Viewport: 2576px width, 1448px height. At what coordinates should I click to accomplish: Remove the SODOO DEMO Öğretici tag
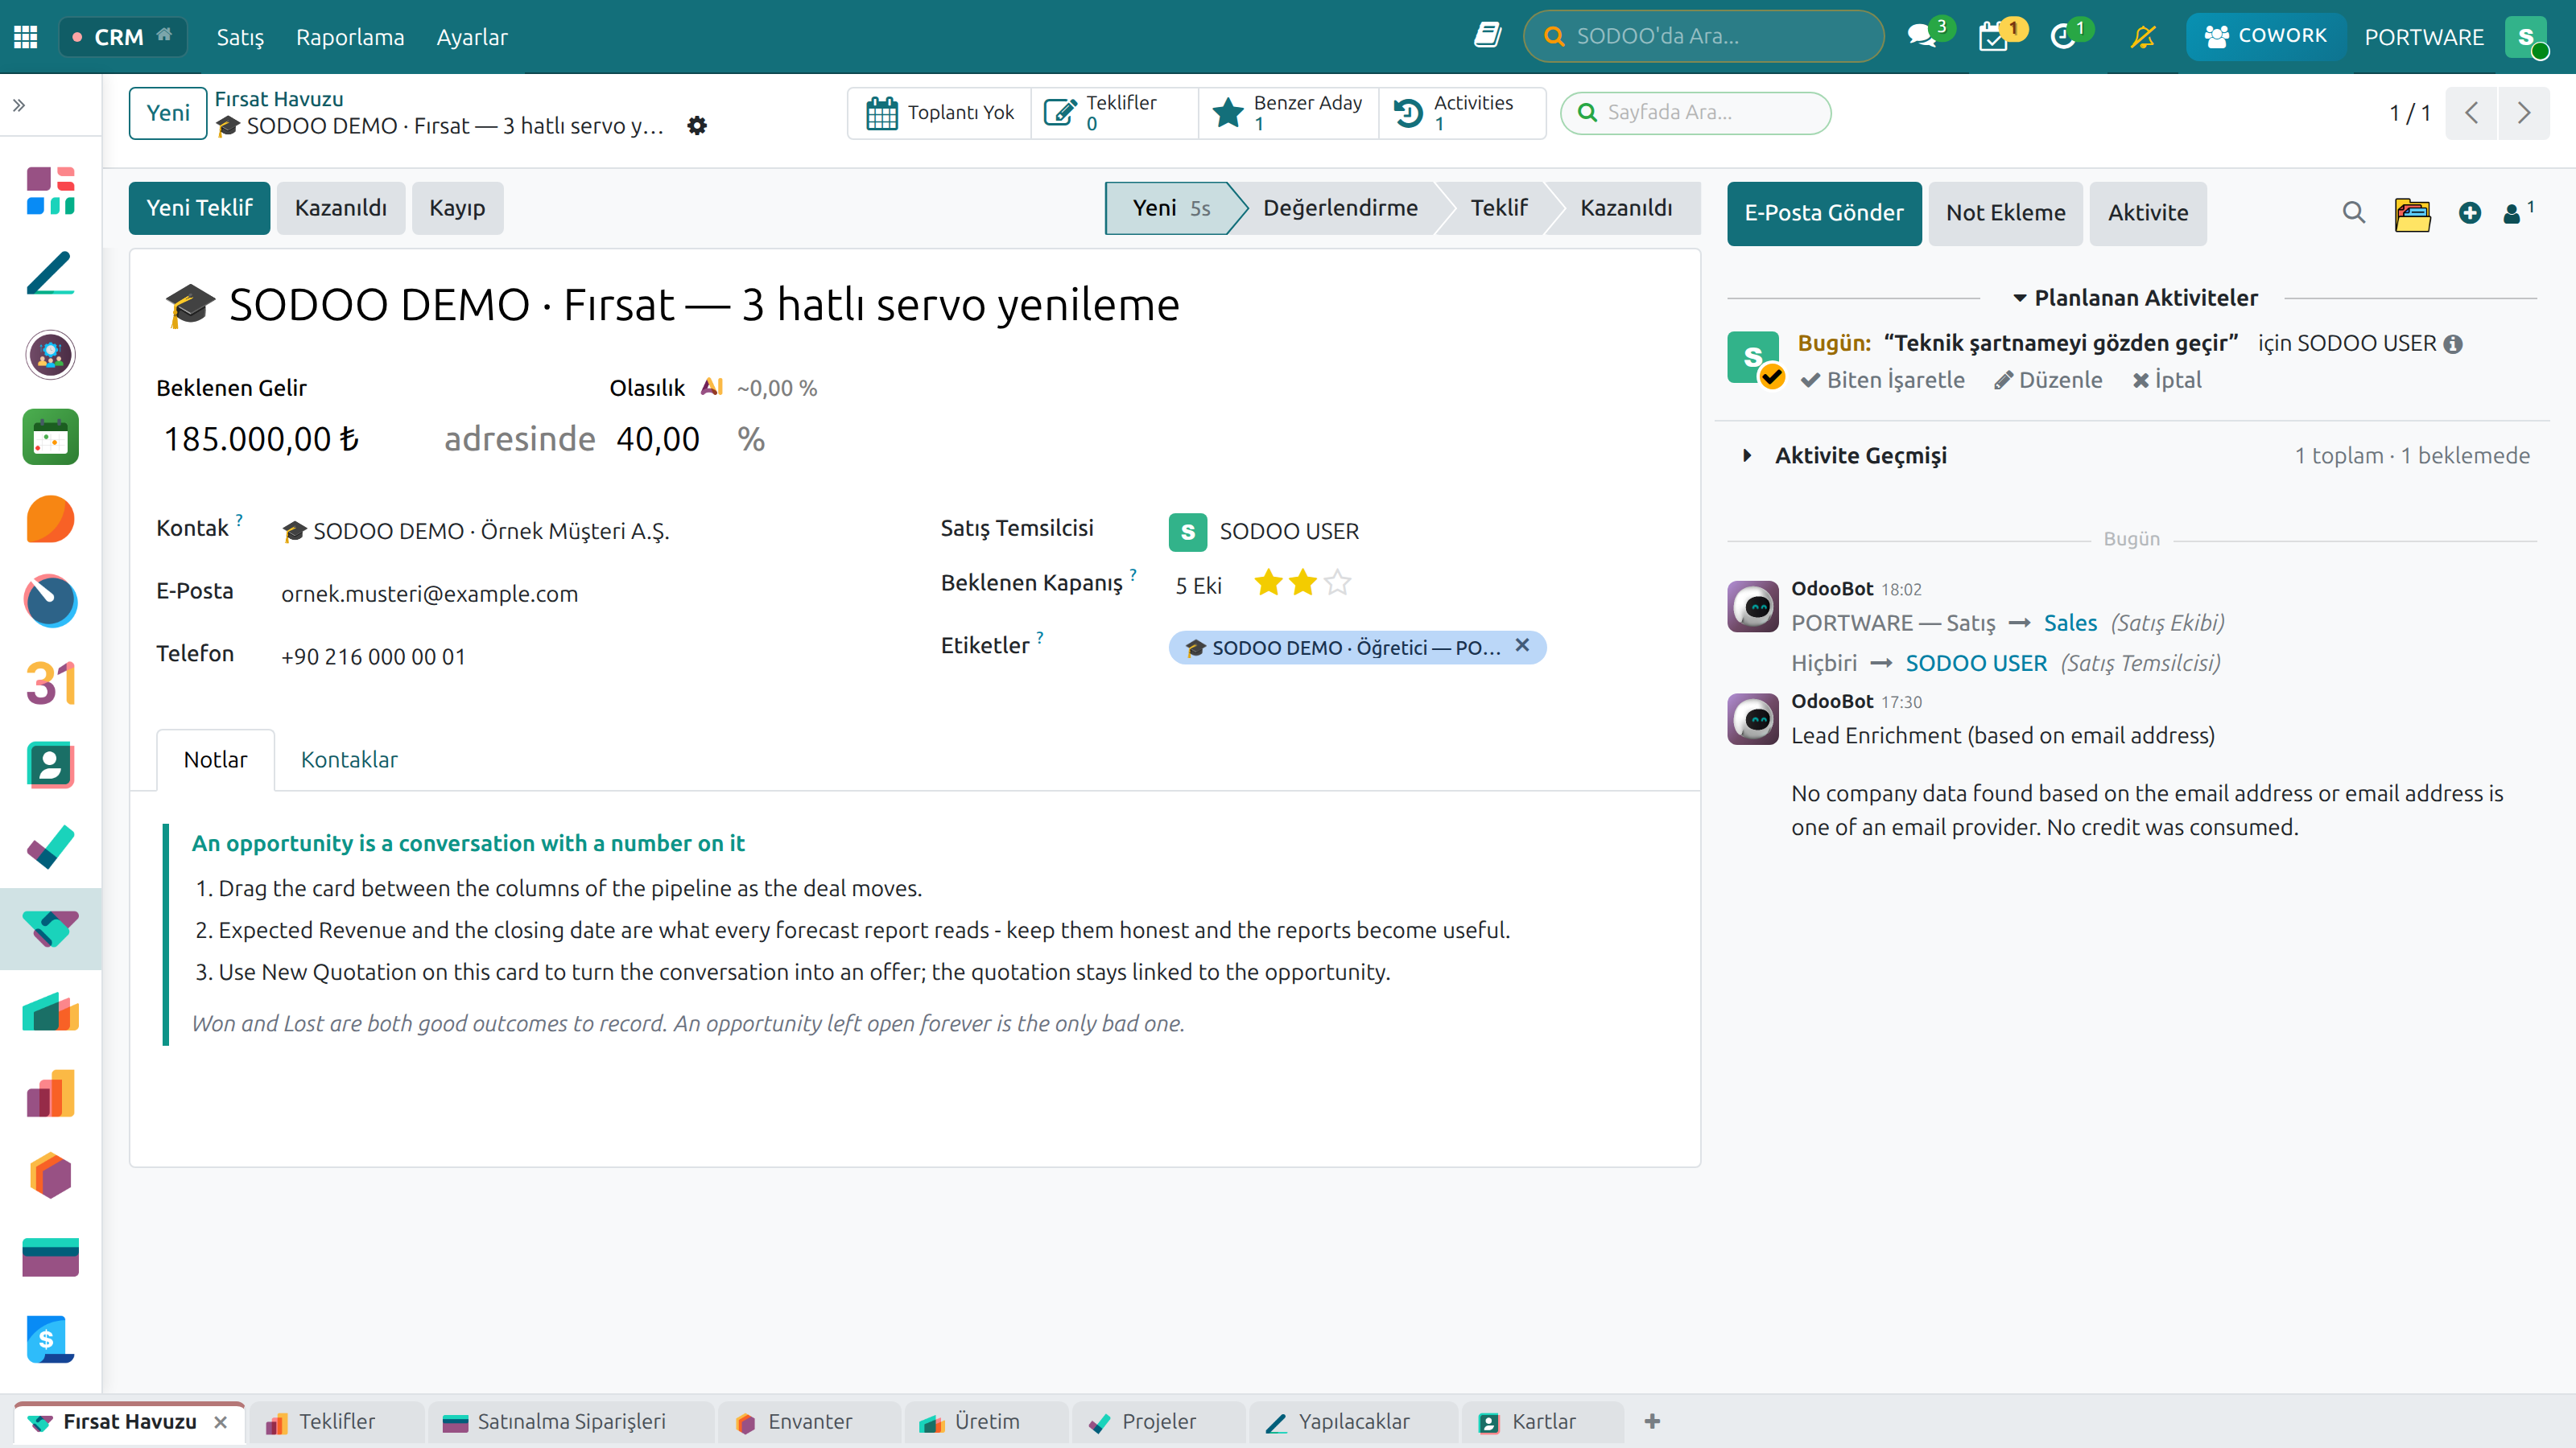(x=1522, y=645)
